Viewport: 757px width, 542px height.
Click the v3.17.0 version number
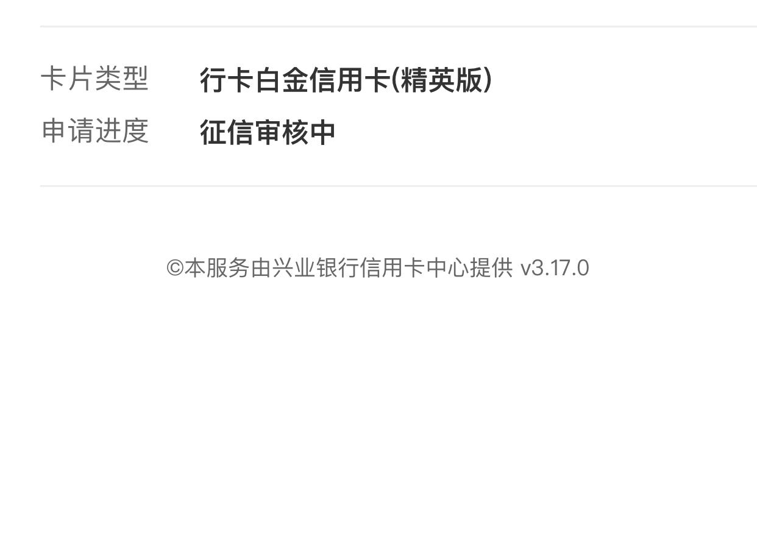point(555,268)
